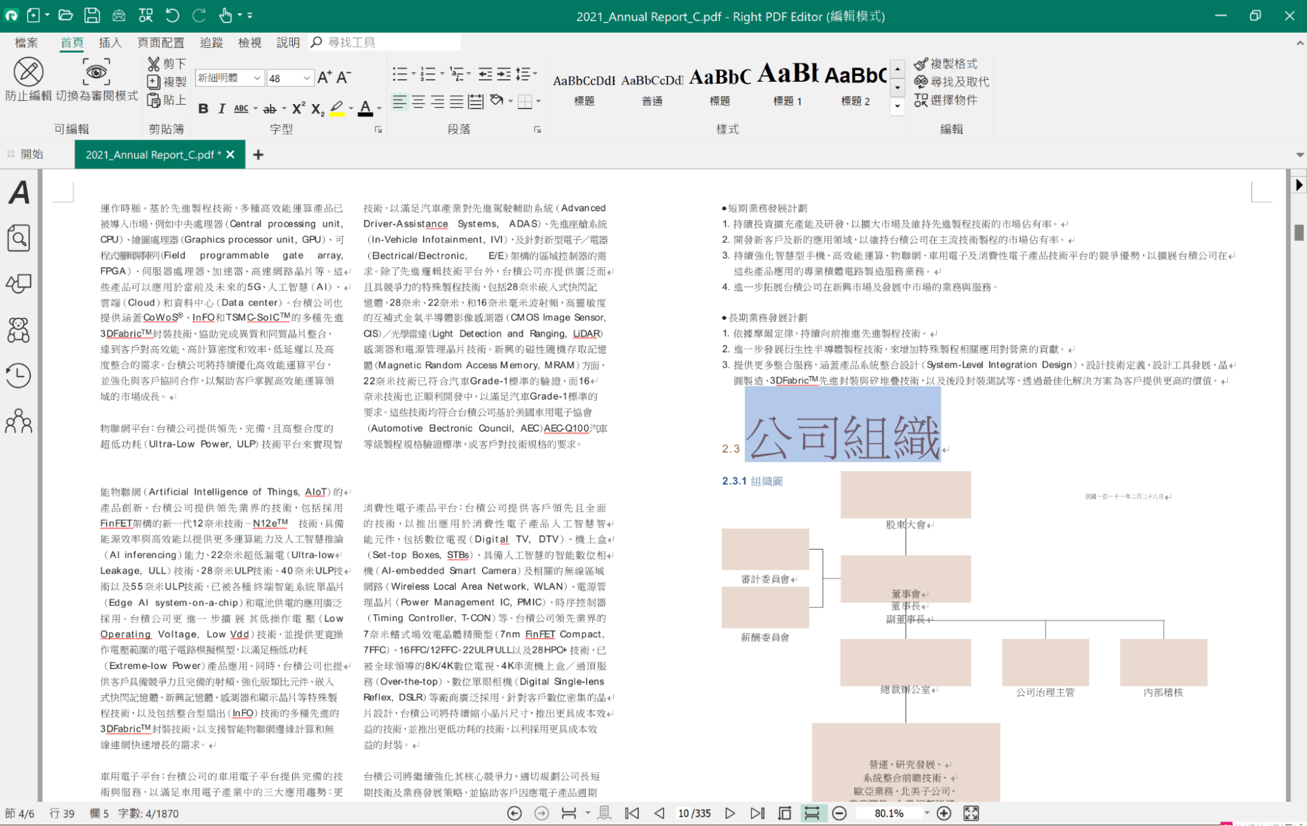Open the font size 48 dropdown
Viewport: 1307px width, 826px height.
[x=306, y=78]
